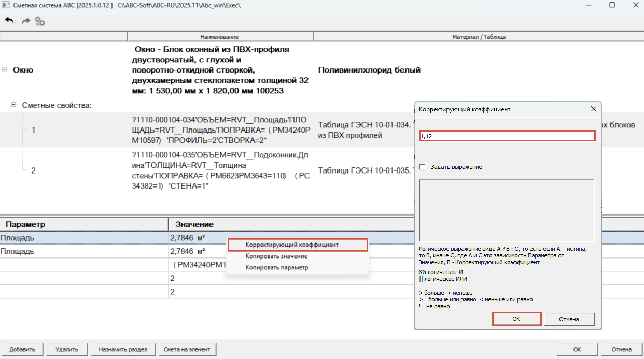
Task: Select property row numbered 1
Action: [33, 130]
